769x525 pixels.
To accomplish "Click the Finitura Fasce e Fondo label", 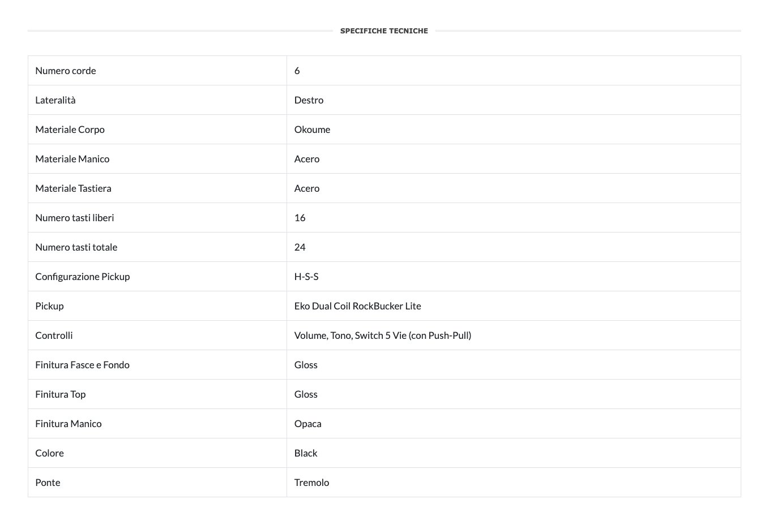I will tap(82, 365).
